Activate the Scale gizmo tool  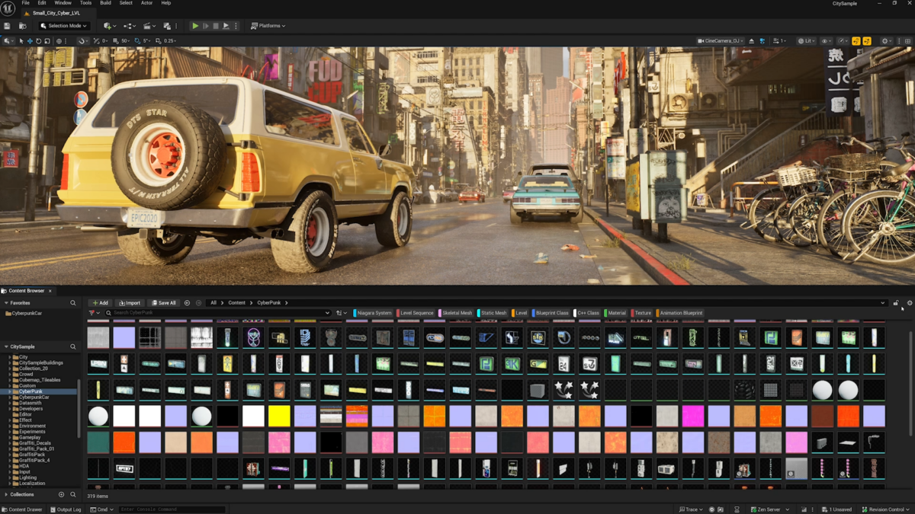coord(47,41)
